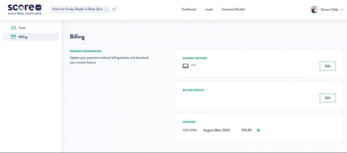The height and width of the screenshot is (153, 347).
Task: Click the invoice amount £95.00
Action: click(246, 130)
